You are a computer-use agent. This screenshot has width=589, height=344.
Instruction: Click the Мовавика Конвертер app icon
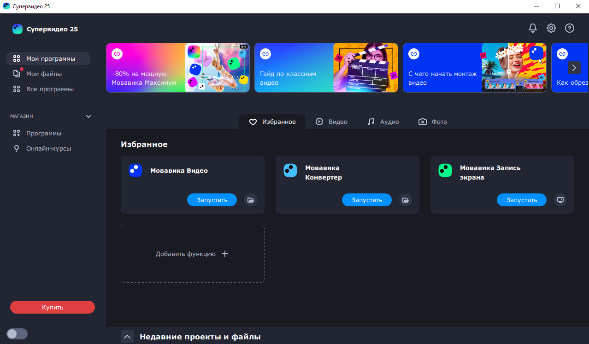[290, 170]
